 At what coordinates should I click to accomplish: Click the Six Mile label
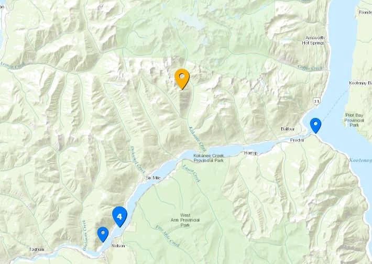153,178
